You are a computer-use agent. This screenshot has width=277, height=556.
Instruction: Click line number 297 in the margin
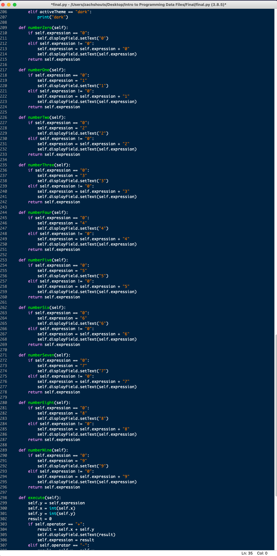click(4, 492)
